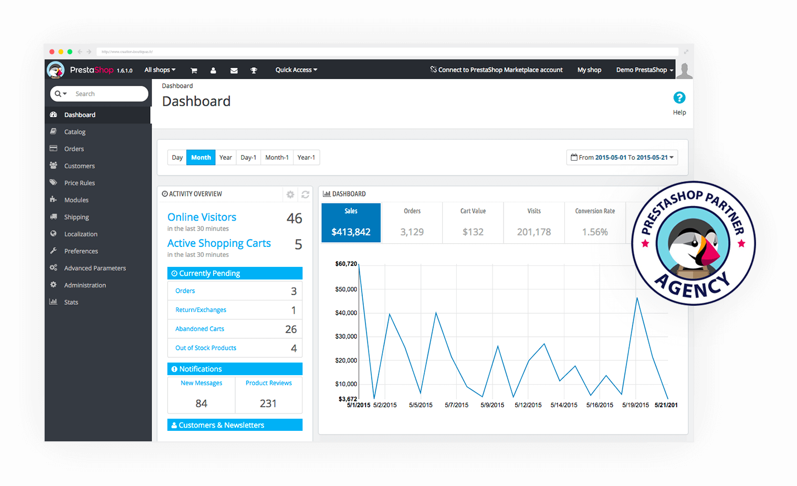Open the date range picker dropdown

point(622,158)
